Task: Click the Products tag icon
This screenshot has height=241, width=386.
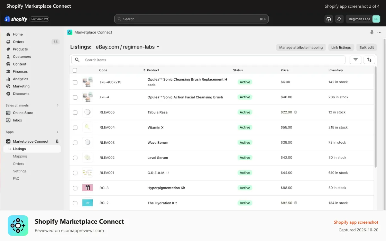Action: [x=8, y=49]
